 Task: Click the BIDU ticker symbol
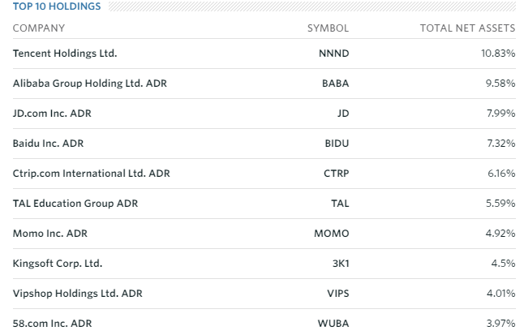pyautogui.click(x=337, y=144)
